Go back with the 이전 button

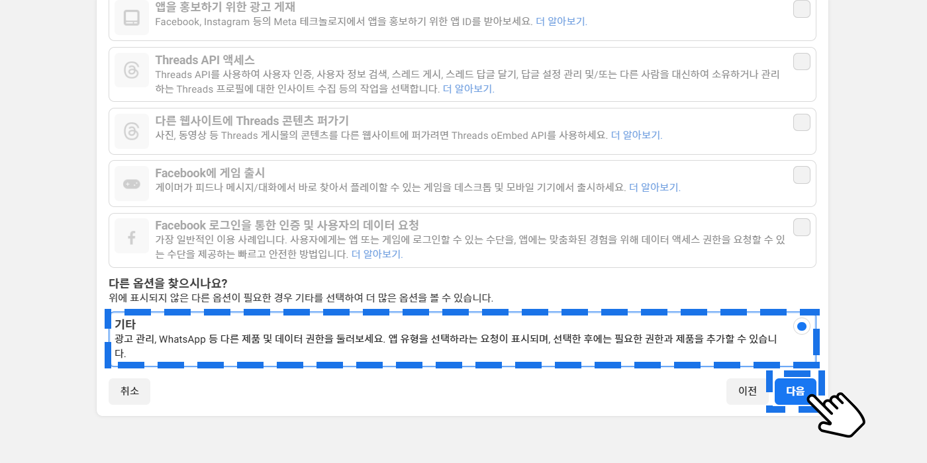click(x=748, y=391)
